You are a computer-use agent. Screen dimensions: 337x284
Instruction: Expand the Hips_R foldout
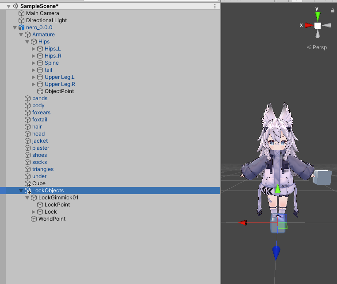click(x=34, y=56)
